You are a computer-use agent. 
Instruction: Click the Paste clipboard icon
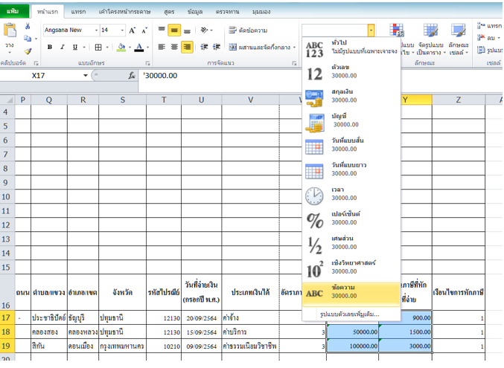tap(10, 30)
